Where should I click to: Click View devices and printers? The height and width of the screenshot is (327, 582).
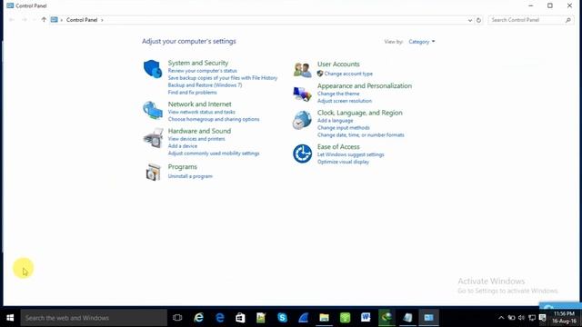pyautogui.click(x=196, y=139)
